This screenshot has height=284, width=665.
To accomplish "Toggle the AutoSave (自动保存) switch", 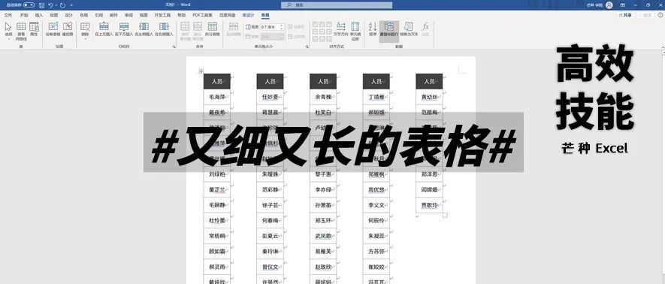I will [29, 5].
